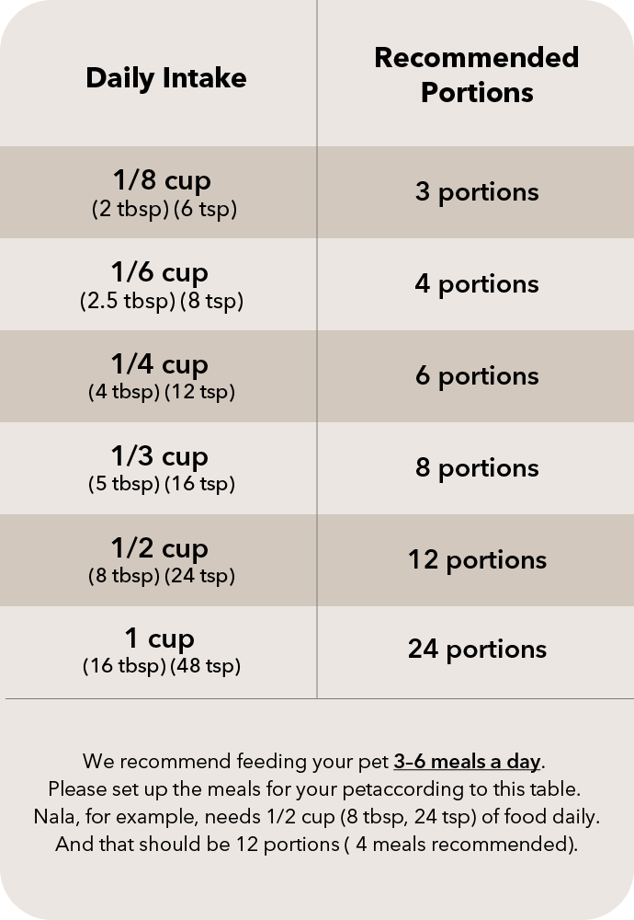The image size is (634, 920).
Task: Select the 1/6 cup intake cell
Action: click(x=158, y=284)
